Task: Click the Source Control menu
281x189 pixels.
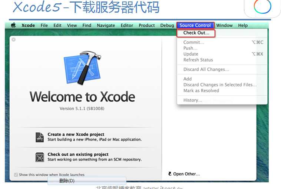Action: pos(195,25)
